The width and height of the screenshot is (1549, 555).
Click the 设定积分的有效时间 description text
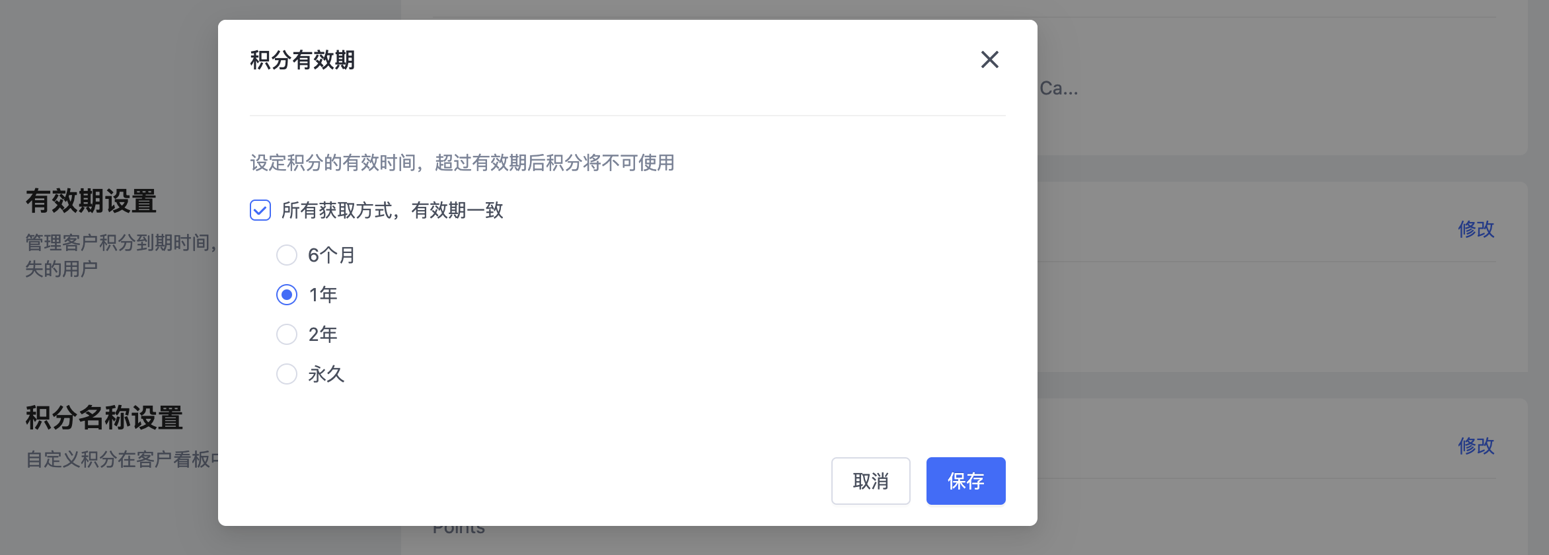(x=462, y=163)
